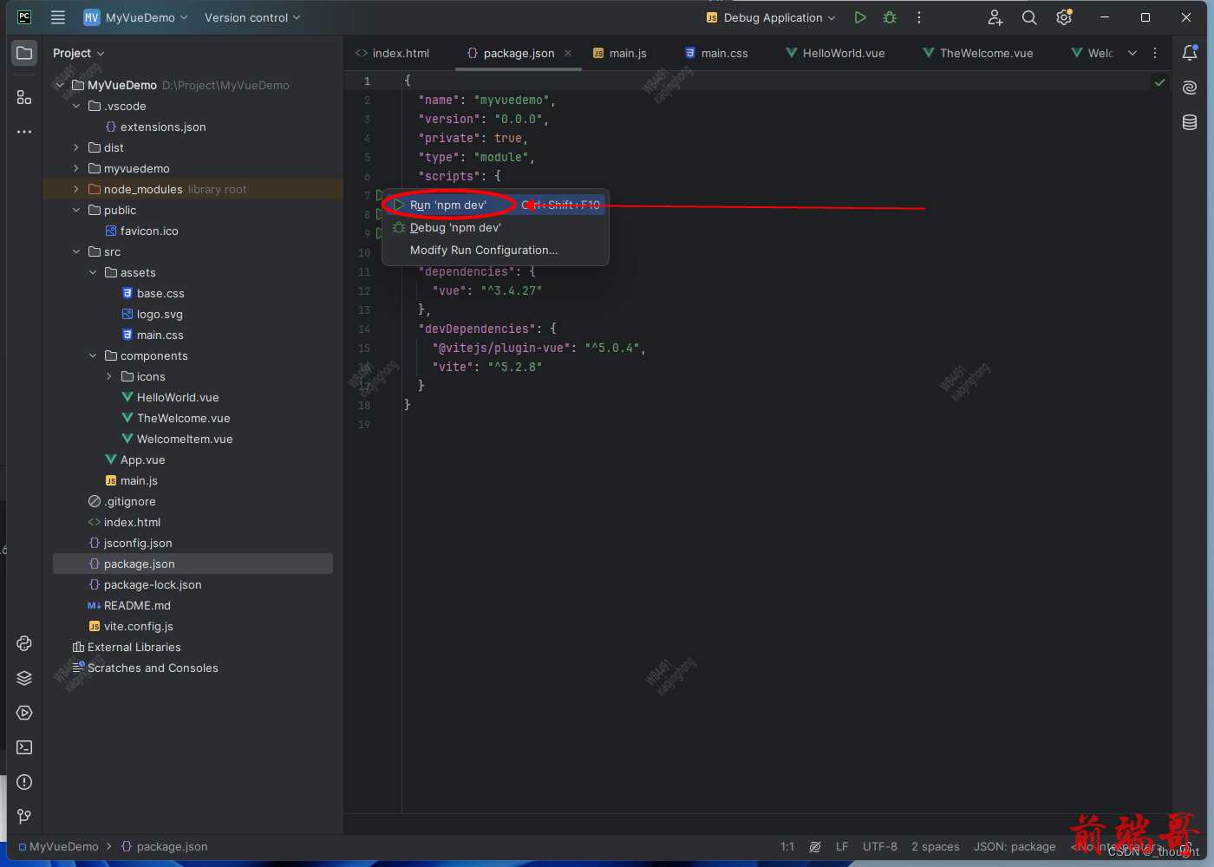Click the green Run button in toolbar

pyautogui.click(x=859, y=17)
